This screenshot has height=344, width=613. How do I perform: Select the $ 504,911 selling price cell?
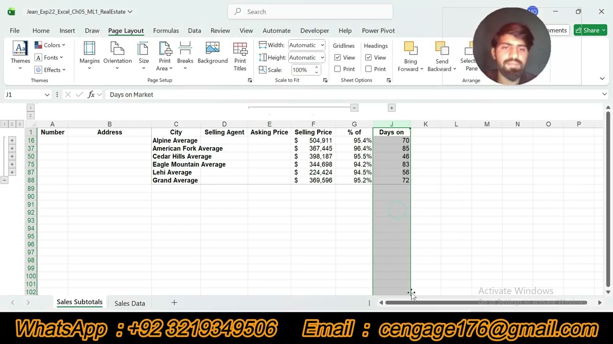(x=313, y=140)
